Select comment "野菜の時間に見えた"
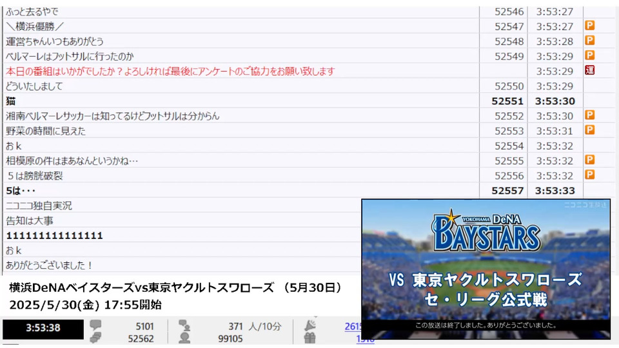This screenshot has width=619, height=348. pos(45,131)
